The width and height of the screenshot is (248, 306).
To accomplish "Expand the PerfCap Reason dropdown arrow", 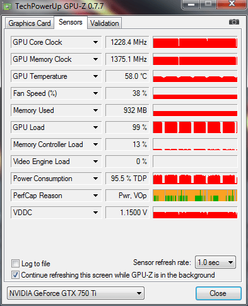I will point(95,196).
